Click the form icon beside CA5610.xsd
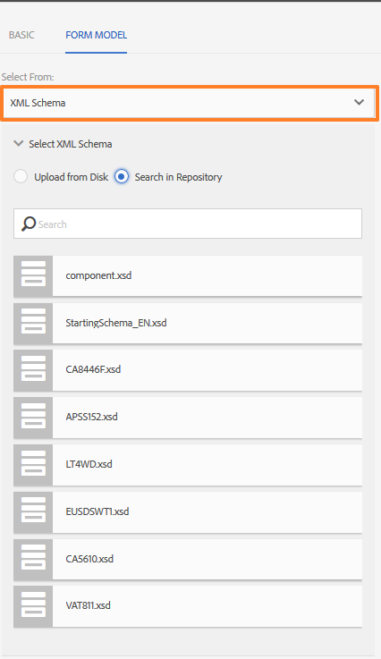The image size is (381, 659). pyautogui.click(x=33, y=560)
